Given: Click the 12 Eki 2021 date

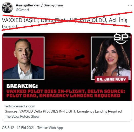Looking at the screenshot, I should pyautogui.click(x=26, y=128).
